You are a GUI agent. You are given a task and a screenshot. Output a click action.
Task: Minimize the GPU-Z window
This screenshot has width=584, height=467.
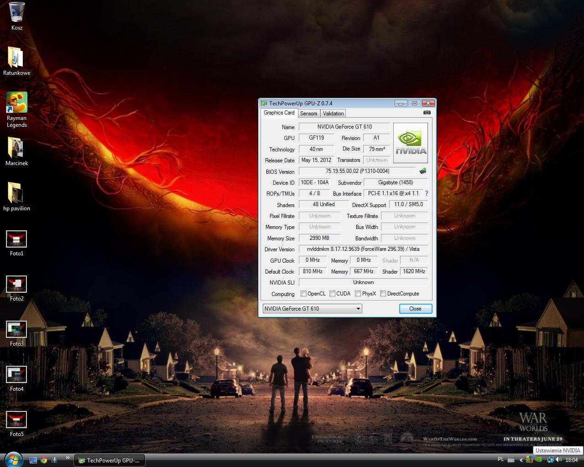click(x=401, y=104)
